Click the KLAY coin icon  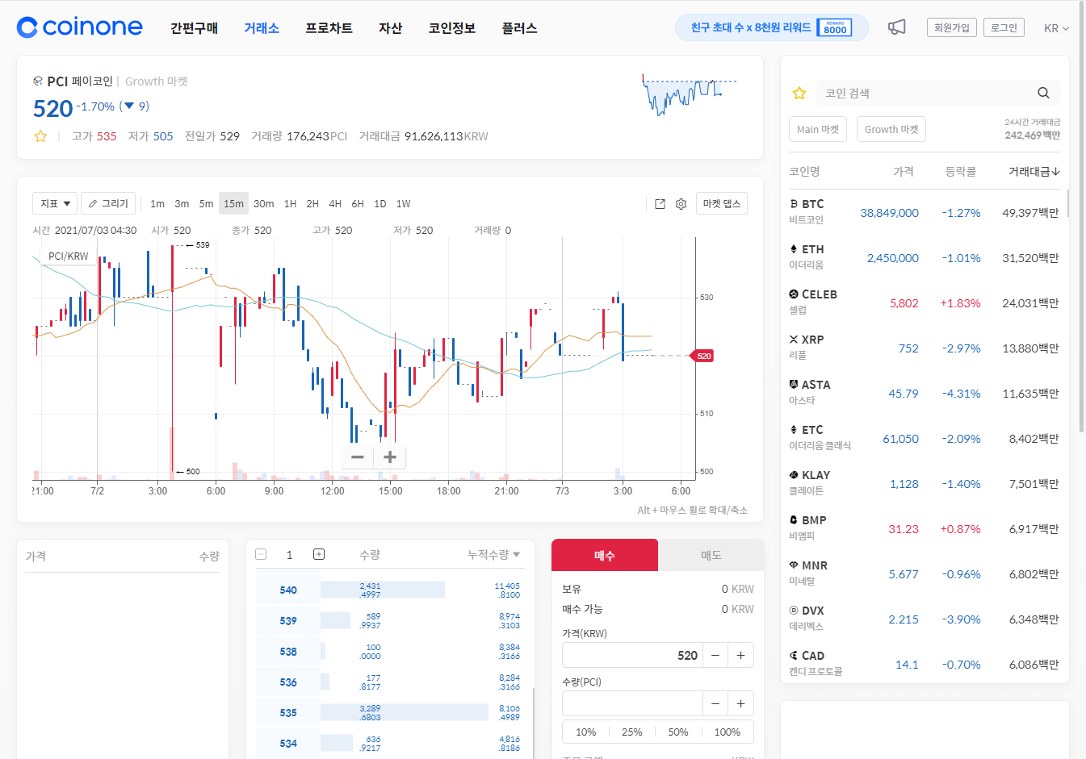click(794, 475)
